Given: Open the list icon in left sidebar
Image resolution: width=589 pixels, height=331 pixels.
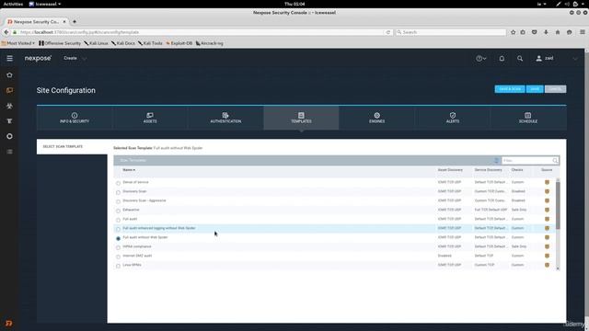Looking at the screenshot, I should point(9,152).
